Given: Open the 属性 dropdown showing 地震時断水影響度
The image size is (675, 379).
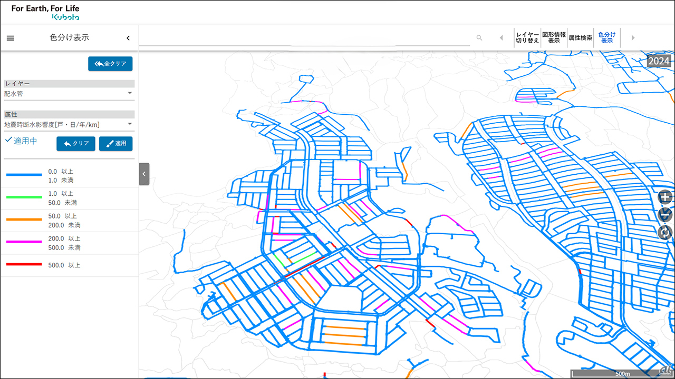Looking at the screenshot, I should pyautogui.click(x=69, y=125).
